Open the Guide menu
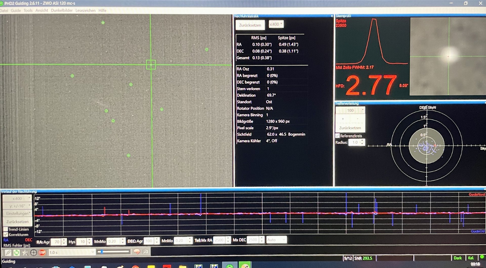The image size is (486, 268). 16,10
